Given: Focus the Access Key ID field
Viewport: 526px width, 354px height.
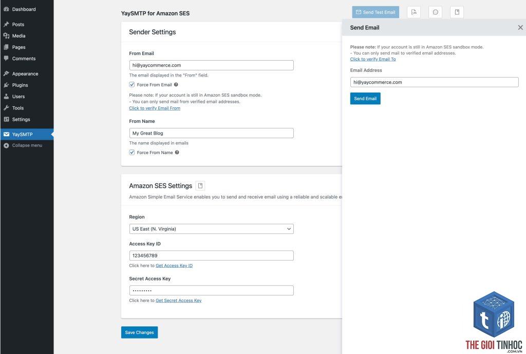Looking at the screenshot, I should tap(211, 255).
